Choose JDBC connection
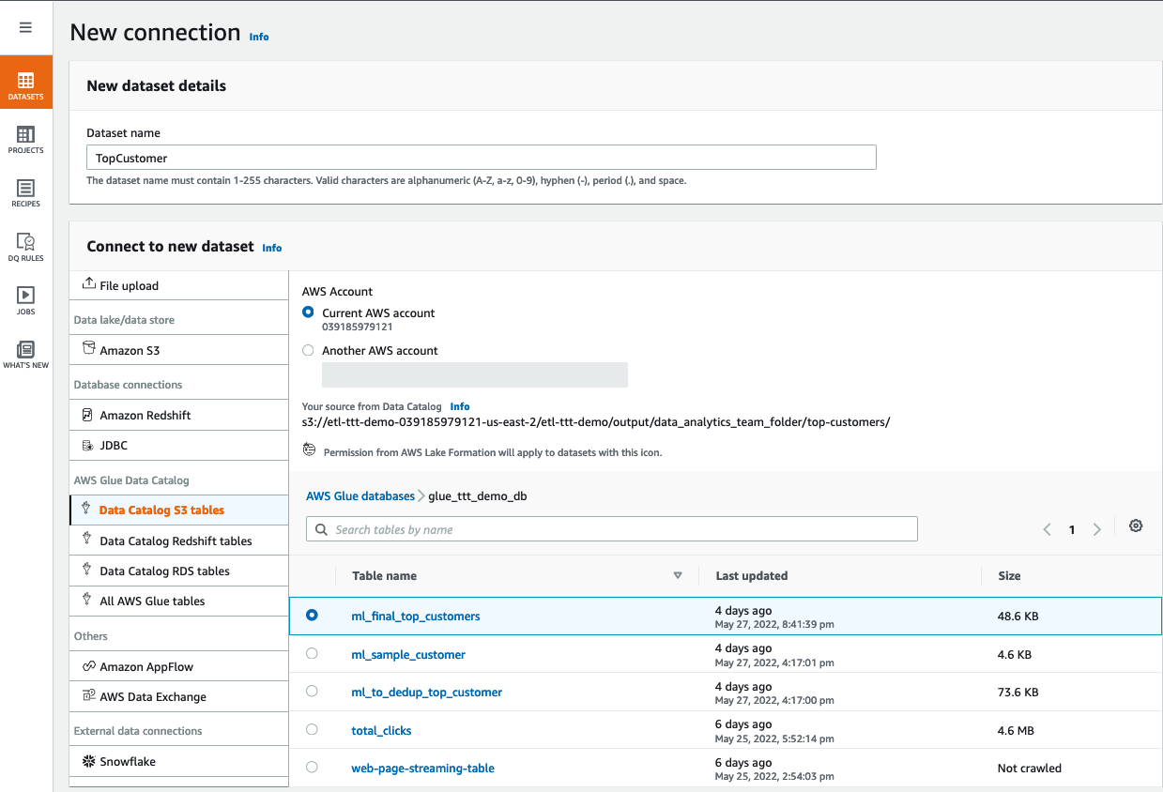1163x792 pixels. point(178,445)
